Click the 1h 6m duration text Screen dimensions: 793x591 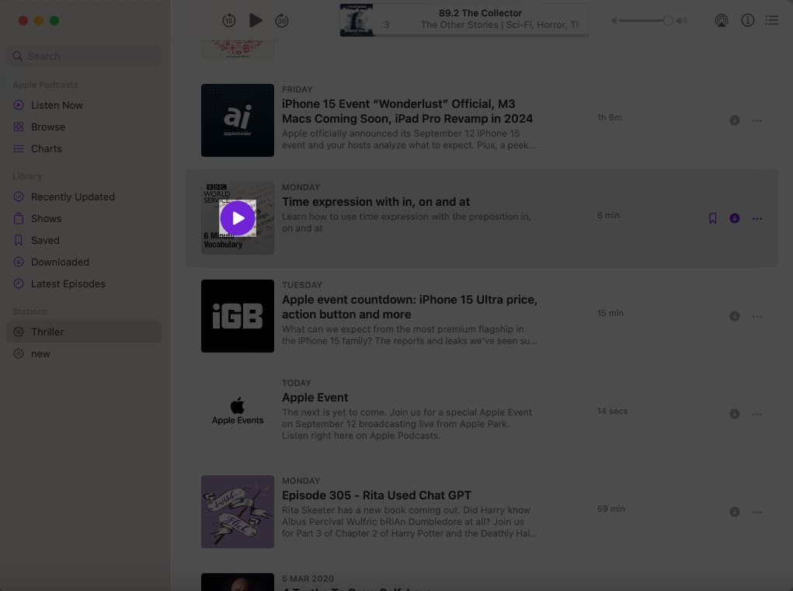pyautogui.click(x=610, y=117)
